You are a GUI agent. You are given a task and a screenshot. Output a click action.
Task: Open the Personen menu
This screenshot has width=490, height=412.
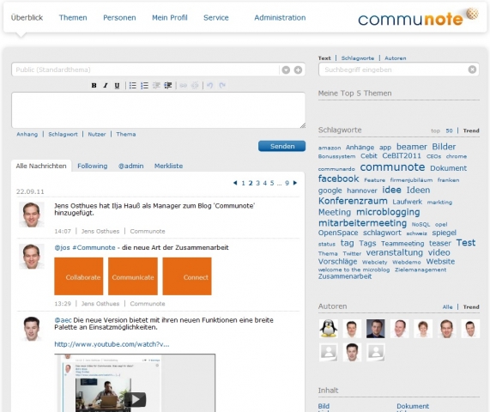[119, 17]
